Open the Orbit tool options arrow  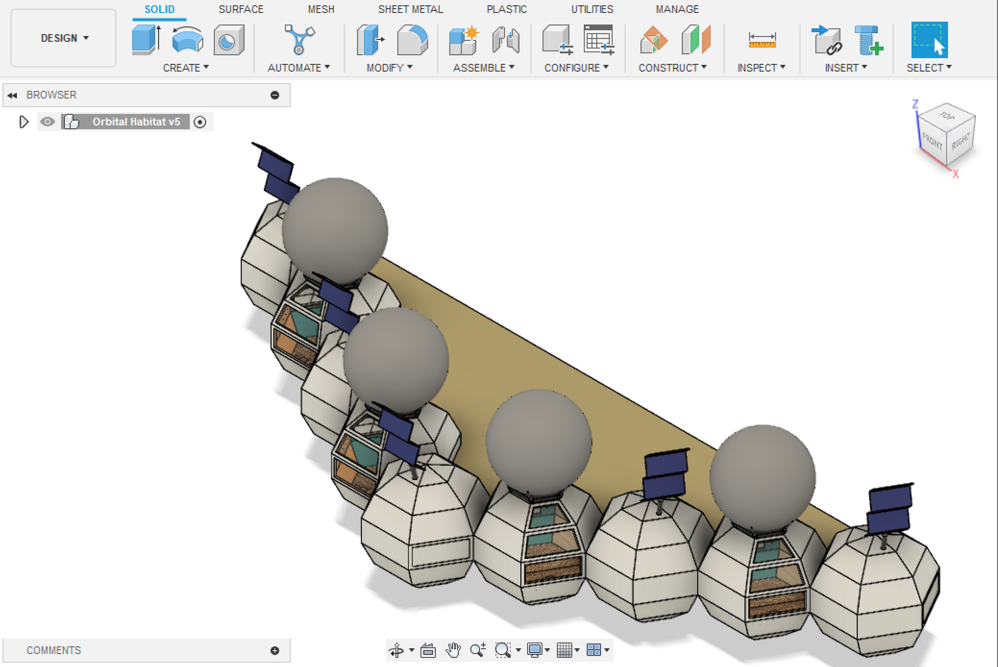pos(412,650)
